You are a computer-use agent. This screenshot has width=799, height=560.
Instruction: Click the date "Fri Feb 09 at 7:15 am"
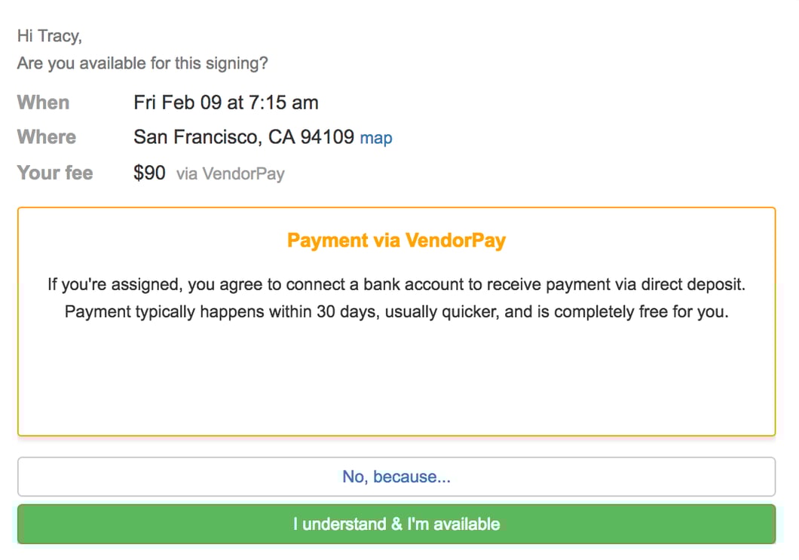[226, 103]
